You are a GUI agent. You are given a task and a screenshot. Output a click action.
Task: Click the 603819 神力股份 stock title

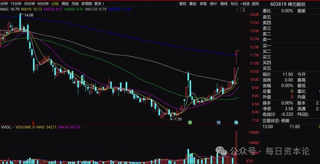(x=287, y=4)
